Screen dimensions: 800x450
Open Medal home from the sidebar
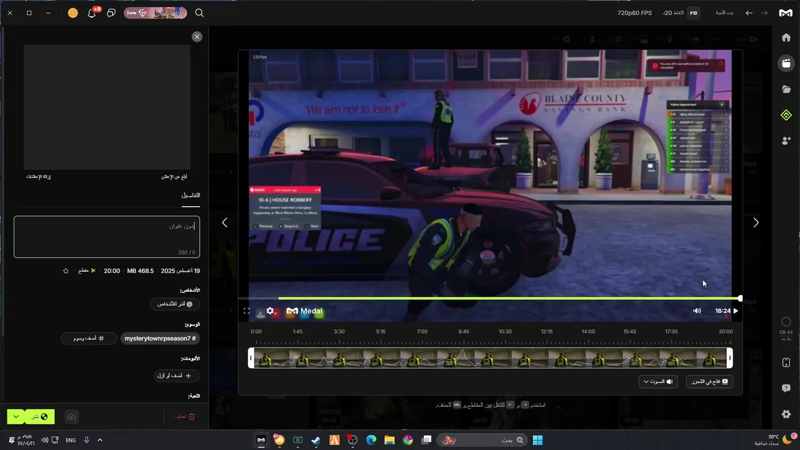[x=786, y=37]
